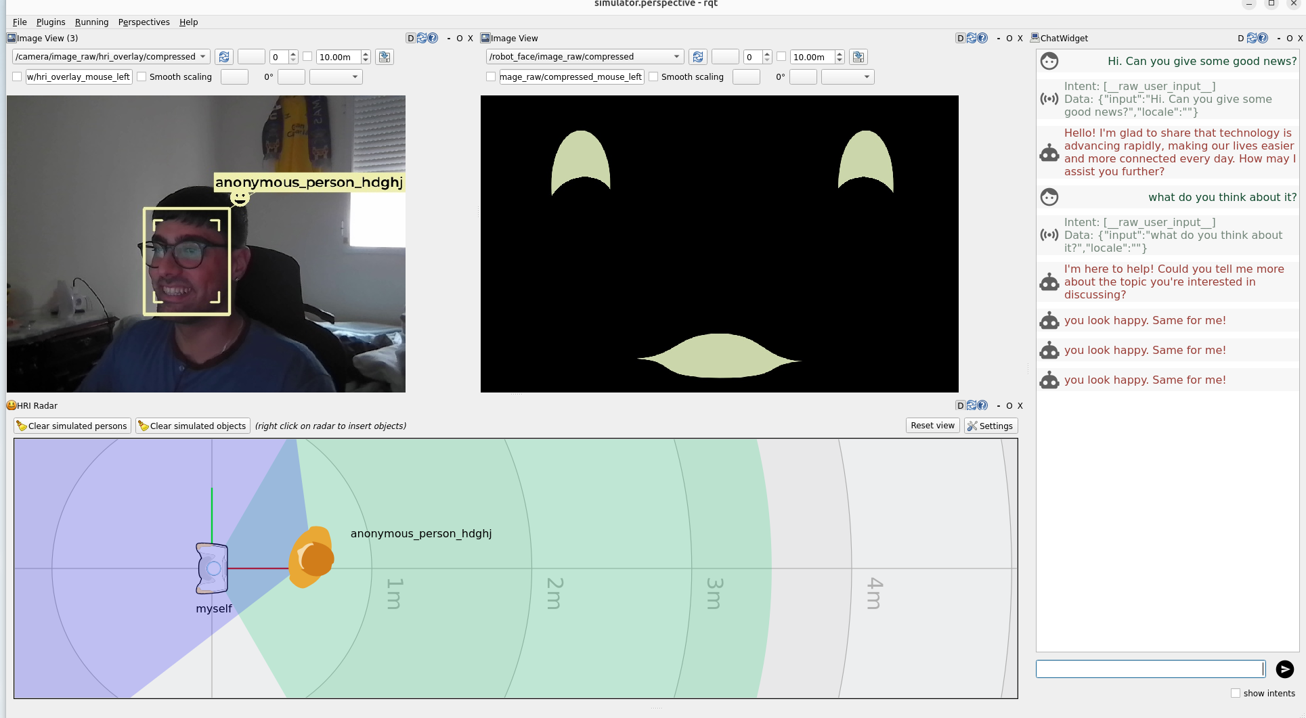
Task: Open help for the Image View (3) panel
Action: click(433, 39)
